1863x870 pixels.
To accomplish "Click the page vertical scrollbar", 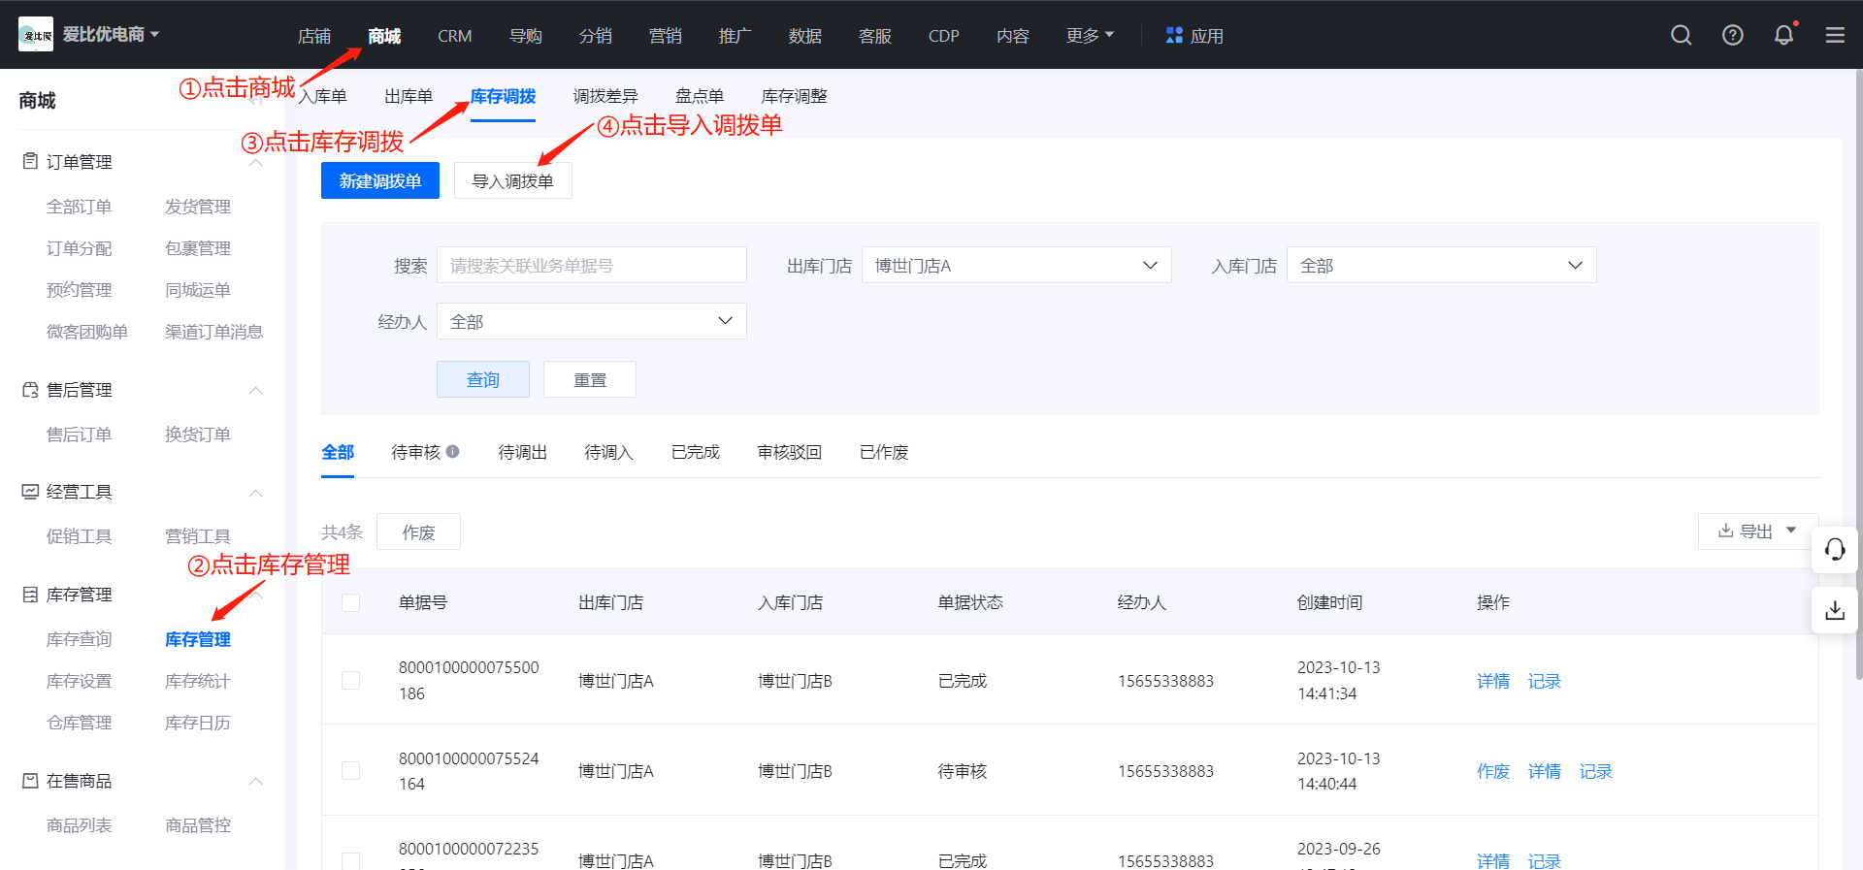I will click(x=1858, y=373).
